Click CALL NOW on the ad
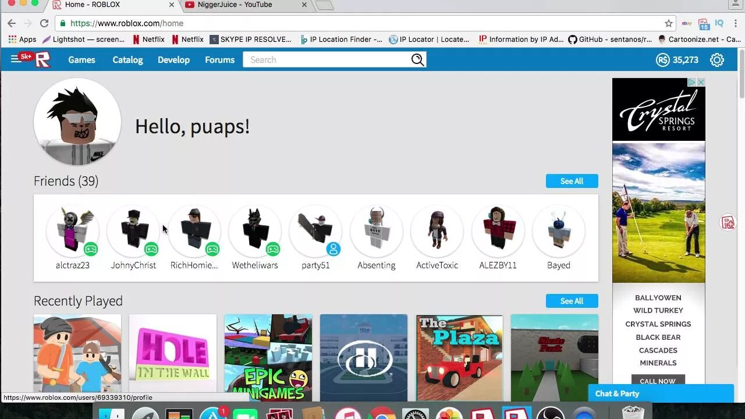745x419 pixels. pyautogui.click(x=658, y=380)
